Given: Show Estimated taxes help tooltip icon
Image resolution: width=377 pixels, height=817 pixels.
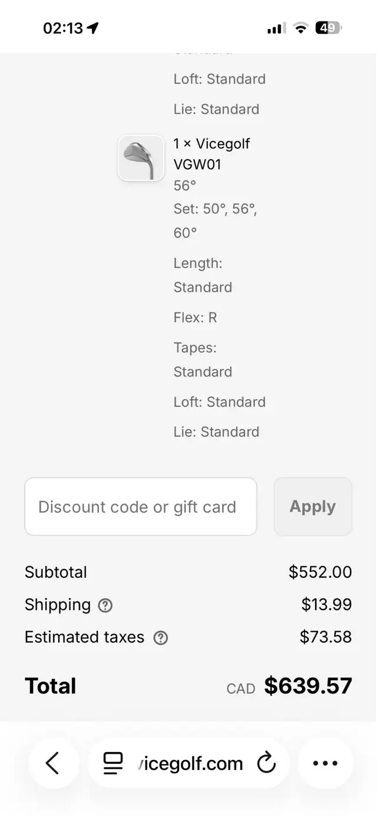Looking at the screenshot, I should click(x=160, y=638).
